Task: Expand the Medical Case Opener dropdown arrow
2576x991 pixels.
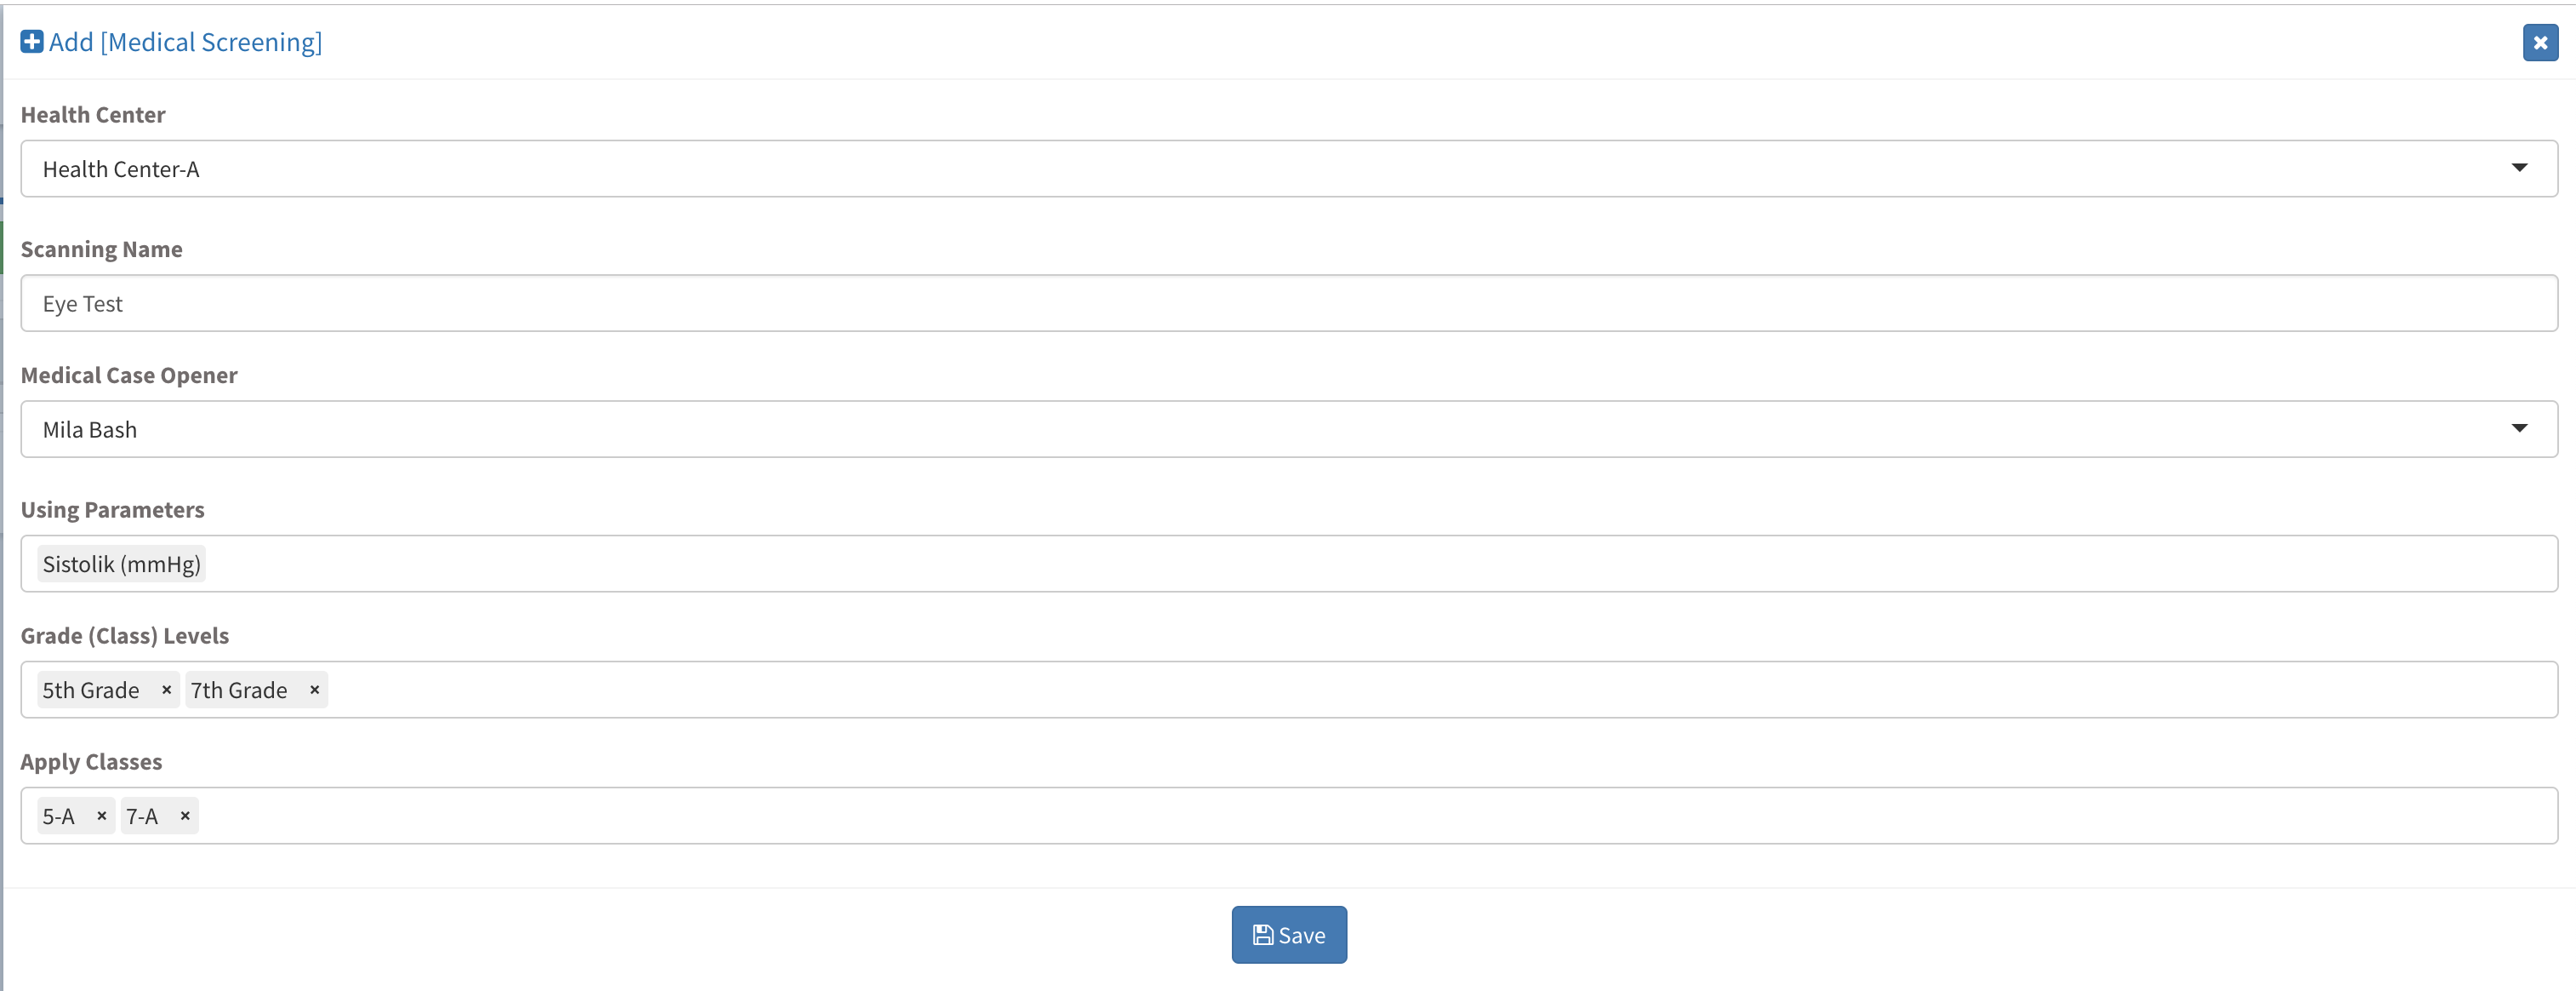Action: click(x=2519, y=428)
